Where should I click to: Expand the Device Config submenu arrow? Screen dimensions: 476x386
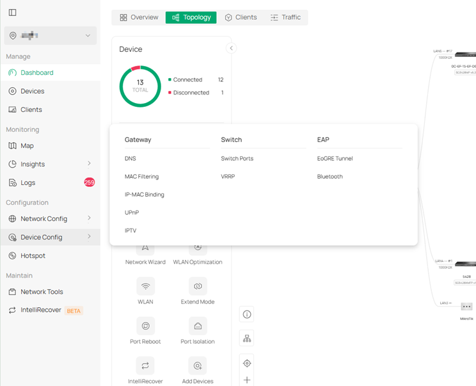pos(89,236)
